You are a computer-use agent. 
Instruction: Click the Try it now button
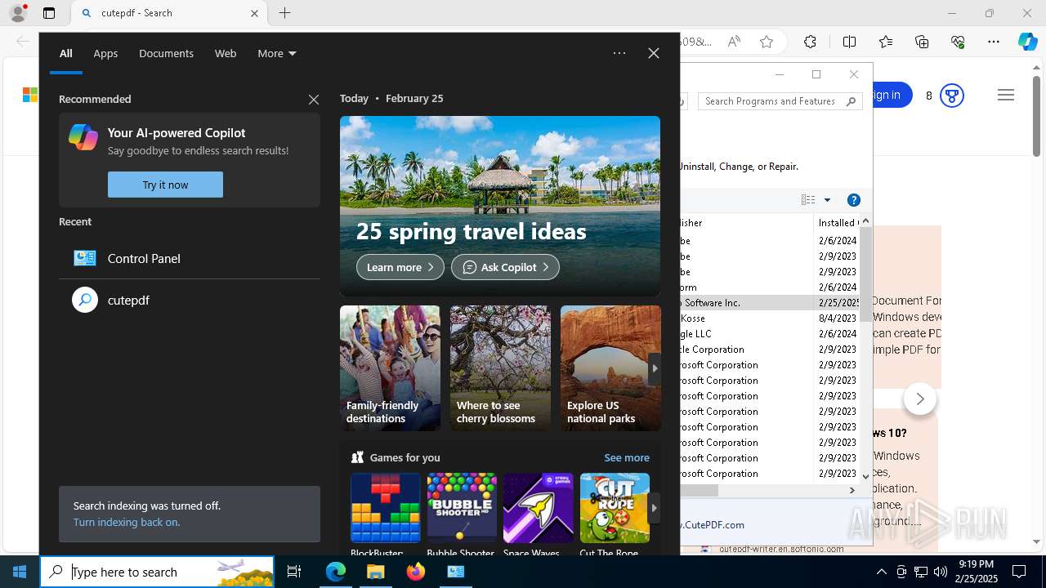pyautogui.click(x=165, y=185)
